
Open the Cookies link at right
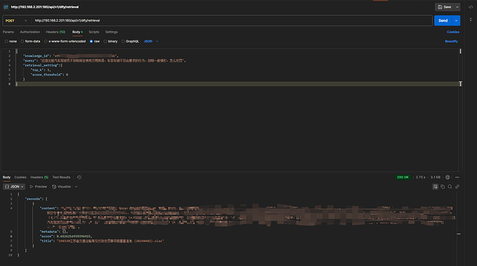(x=453, y=32)
